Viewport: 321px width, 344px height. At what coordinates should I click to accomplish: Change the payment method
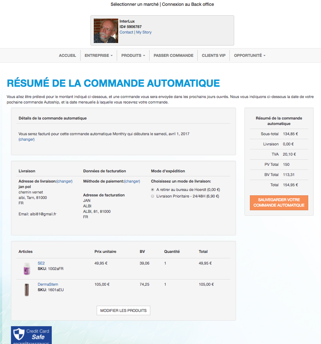[132, 181]
